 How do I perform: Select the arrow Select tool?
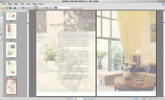tap(40, 8)
